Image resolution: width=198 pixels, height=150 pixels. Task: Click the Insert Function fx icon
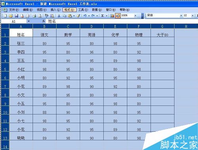pos(44,21)
